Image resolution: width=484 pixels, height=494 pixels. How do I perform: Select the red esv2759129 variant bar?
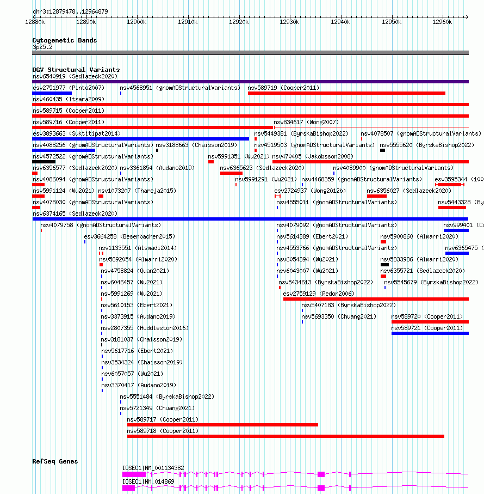click(376, 299)
